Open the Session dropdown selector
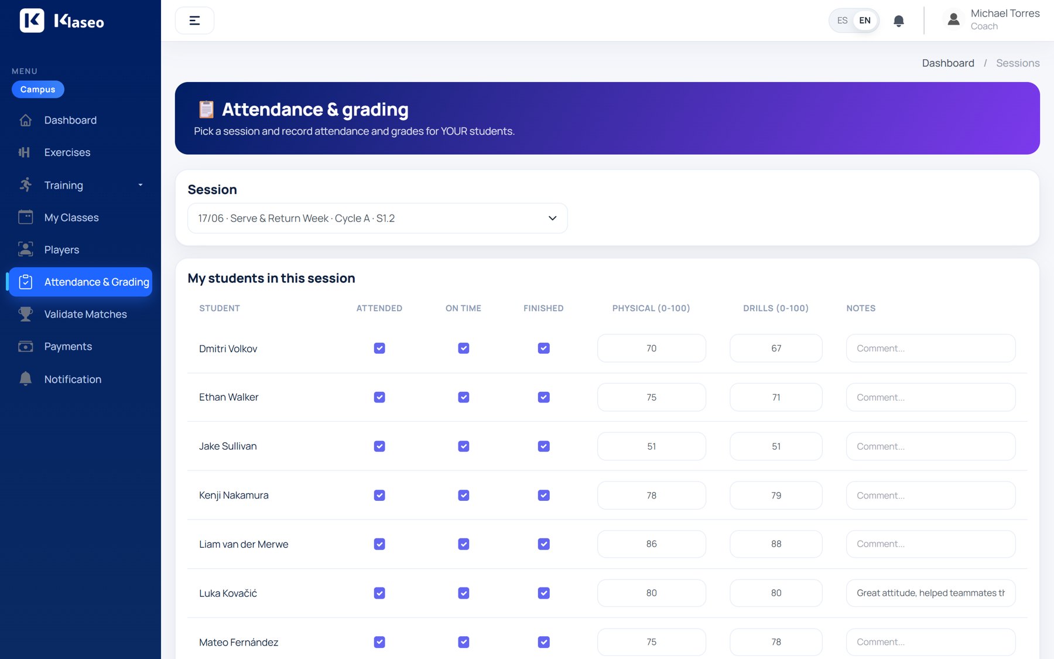This screenshot has width=1054, height=659. coord(378,218)
